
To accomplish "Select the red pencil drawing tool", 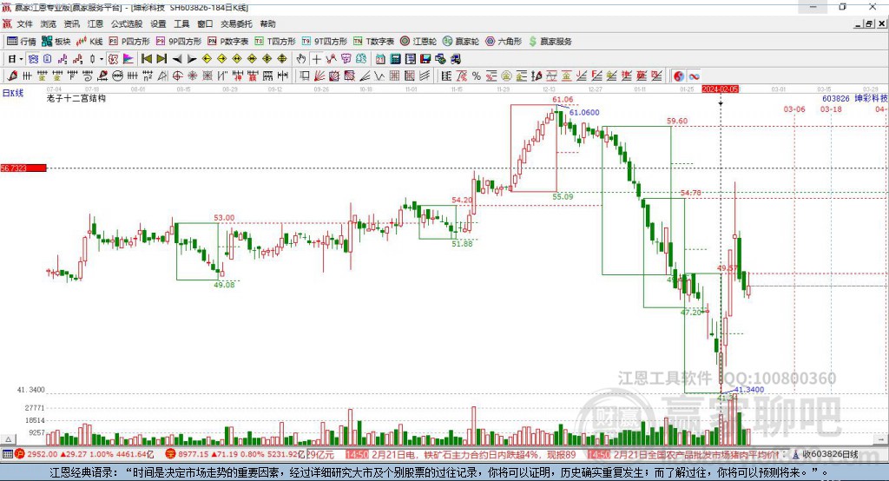I will pos(12,76).
